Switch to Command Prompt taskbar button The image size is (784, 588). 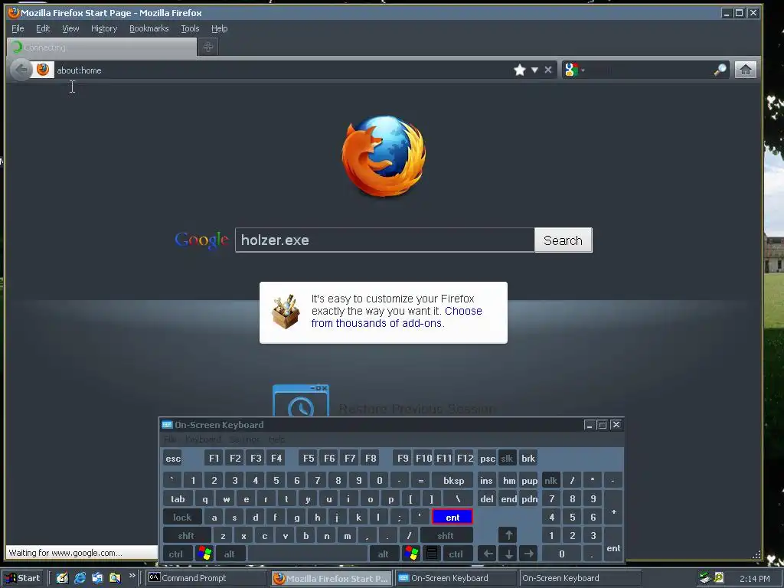pos(206,578)
